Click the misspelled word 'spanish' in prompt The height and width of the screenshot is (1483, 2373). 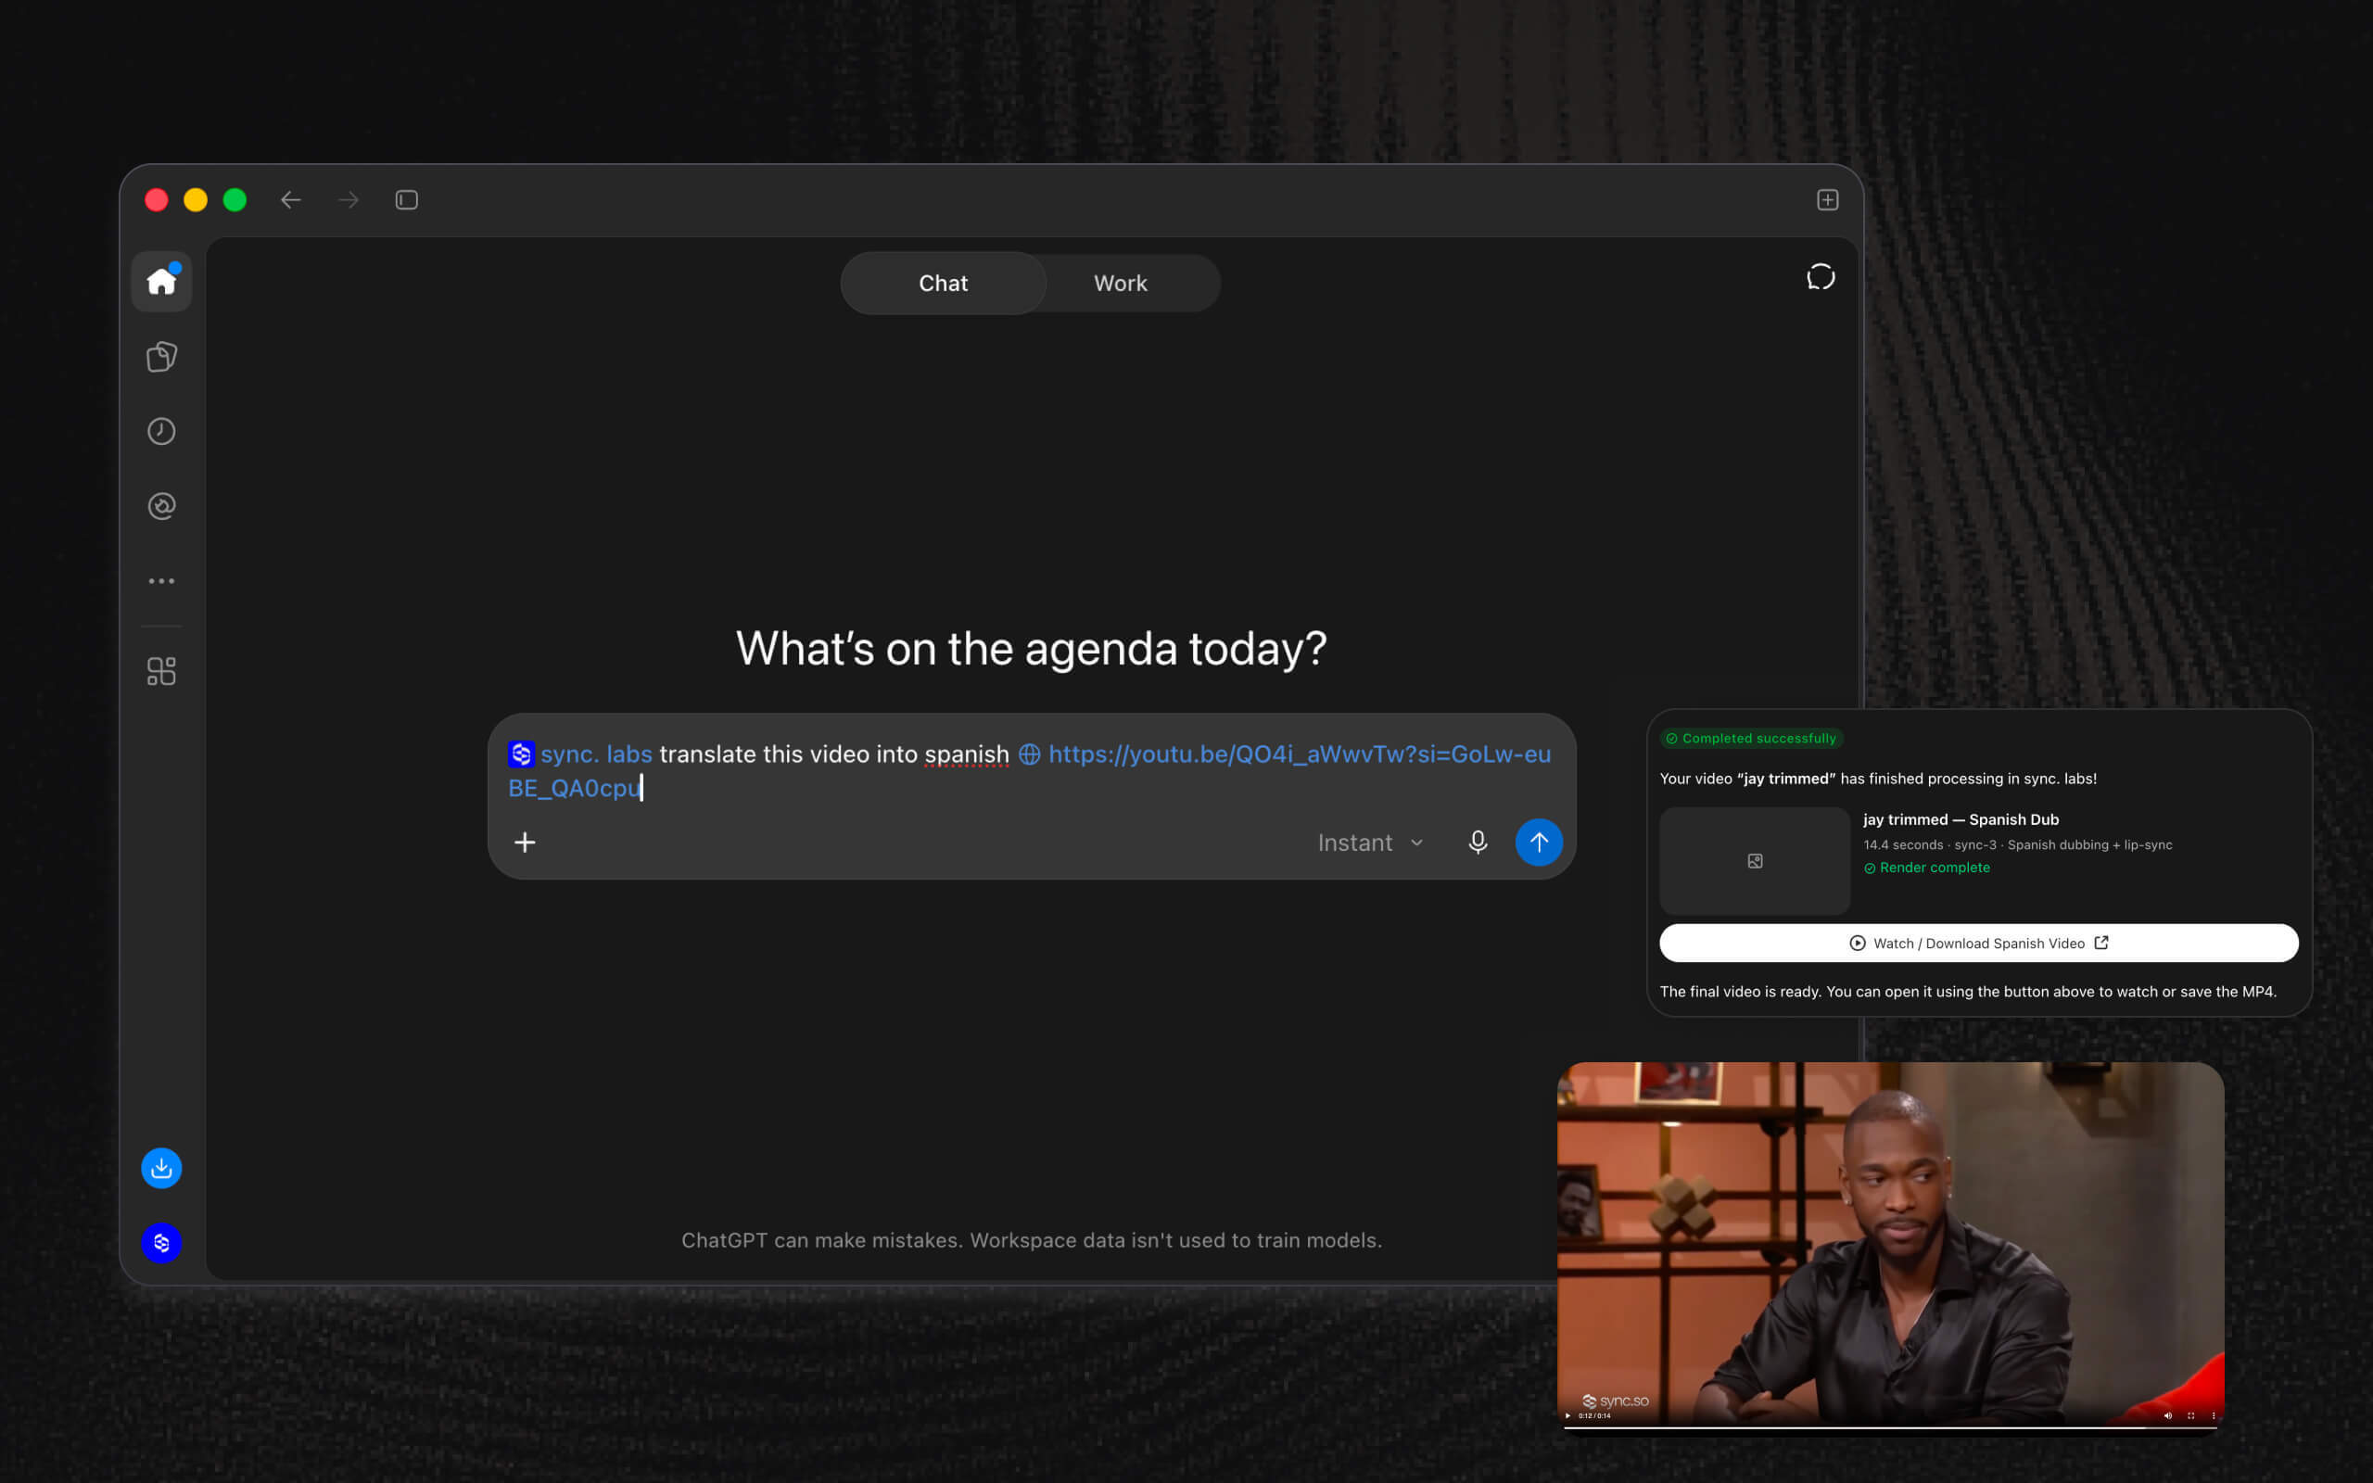(x=967, y=754)
